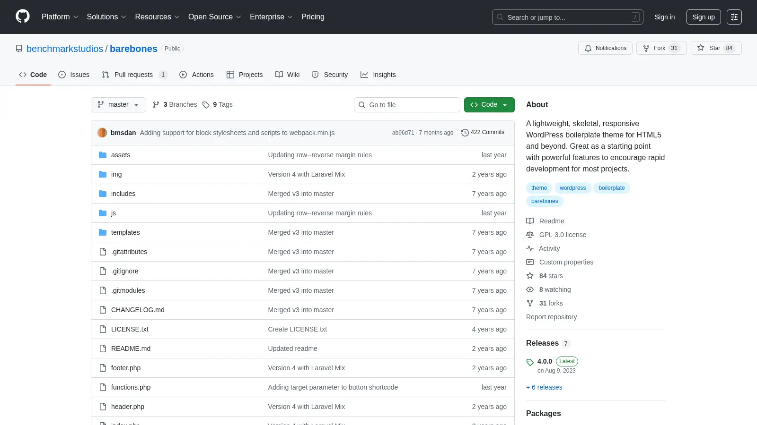Image resolution: width=757 pixels, height=425 pixels.
Task: Click the assets folder icon
Action: [103, 155]
